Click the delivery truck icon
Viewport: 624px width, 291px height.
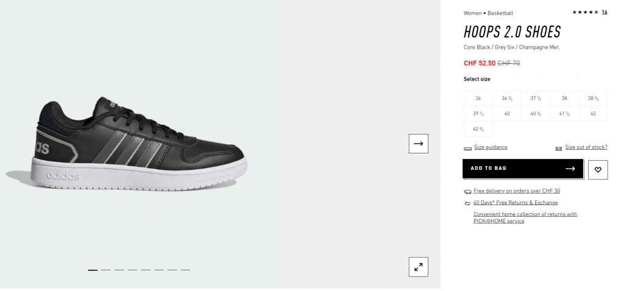tap(467, 192)
